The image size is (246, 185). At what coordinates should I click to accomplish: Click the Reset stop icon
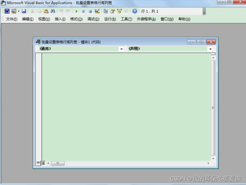coord(90,11)
